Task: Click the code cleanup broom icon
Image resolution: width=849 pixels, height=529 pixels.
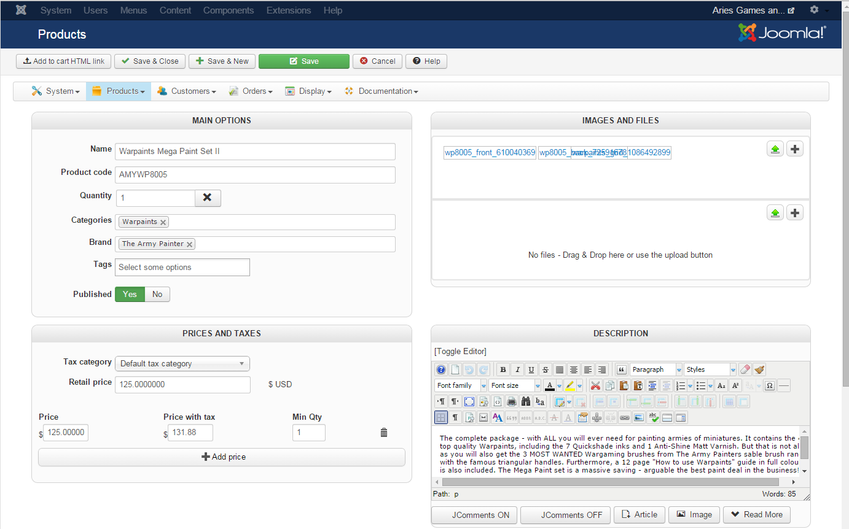Action: coord(759,369)
